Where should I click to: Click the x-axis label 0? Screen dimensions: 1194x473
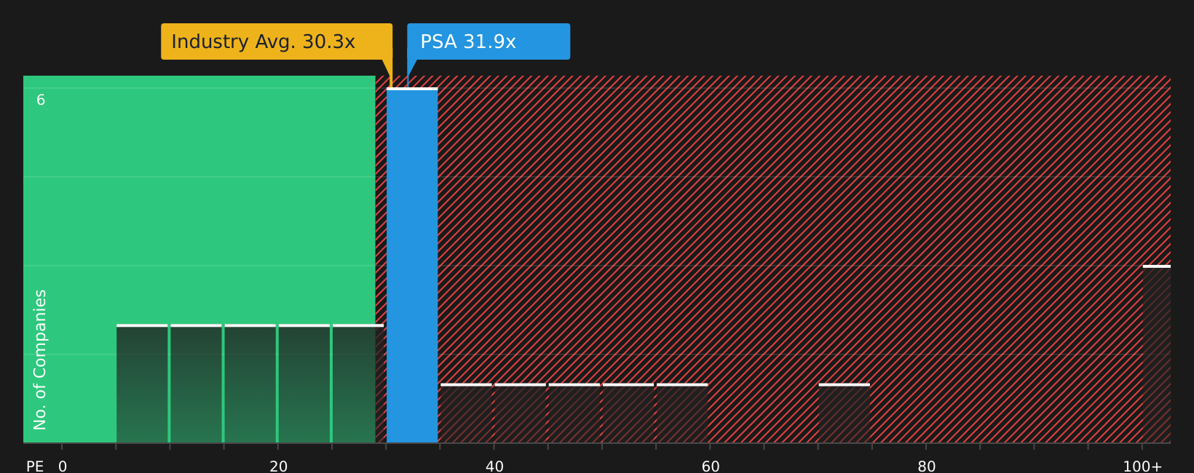point(63,466)
